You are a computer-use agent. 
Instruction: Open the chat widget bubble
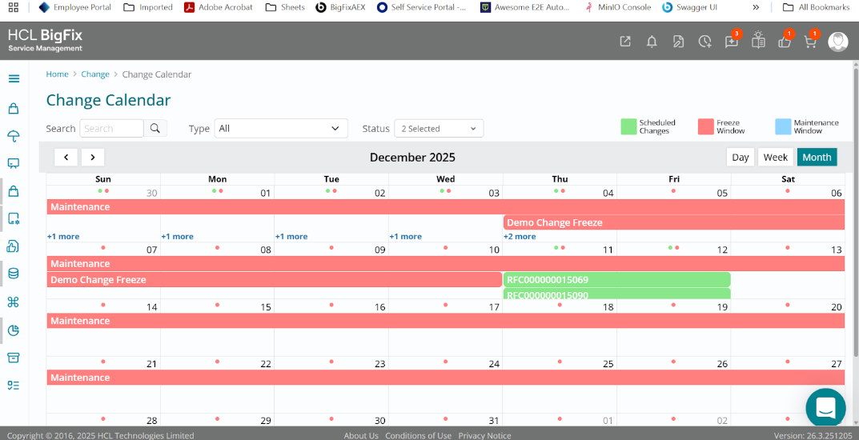pyautogui.click(x=825, y=408)
